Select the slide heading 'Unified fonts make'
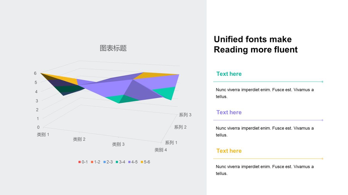The width and height of the screenshot is (348, 195). click(x=253, y=39)
